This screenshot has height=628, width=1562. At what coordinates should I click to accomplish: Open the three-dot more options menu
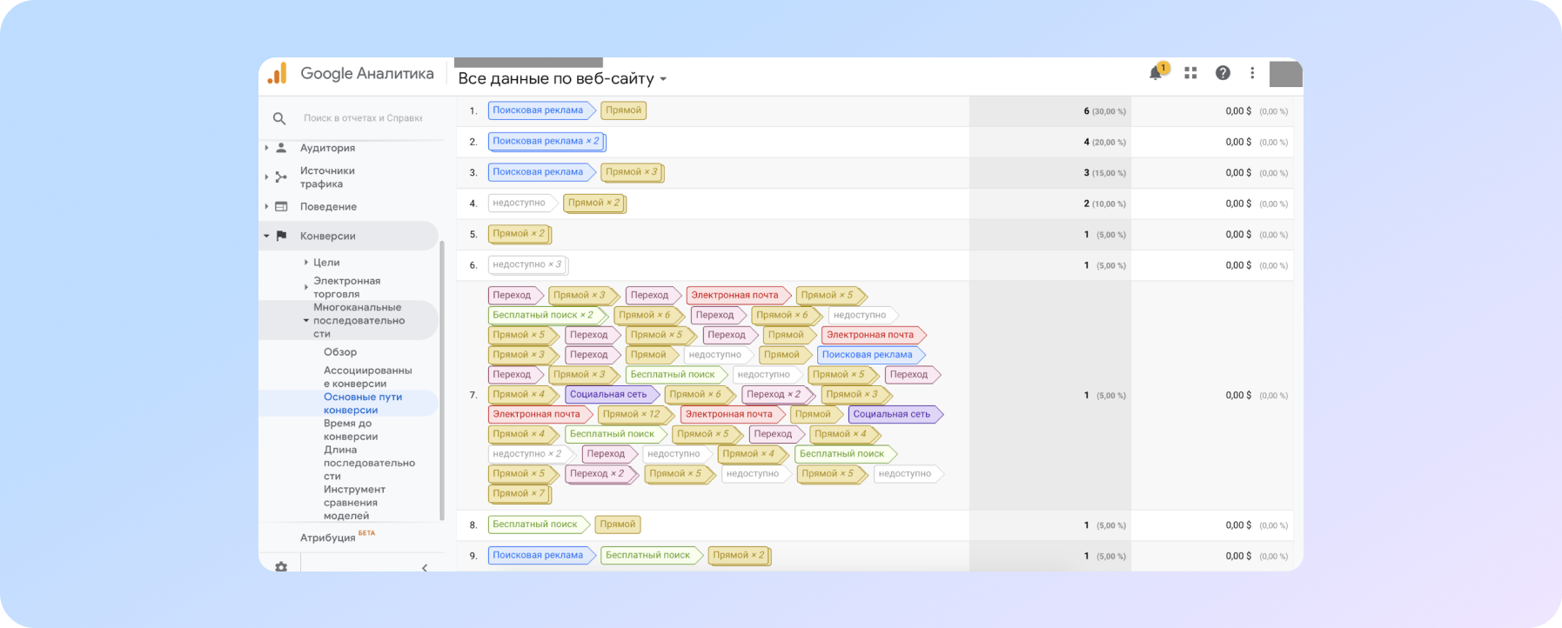click(1252, 73)
